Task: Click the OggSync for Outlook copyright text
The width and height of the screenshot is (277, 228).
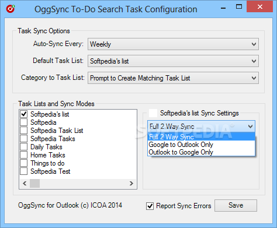Action: 70,205
